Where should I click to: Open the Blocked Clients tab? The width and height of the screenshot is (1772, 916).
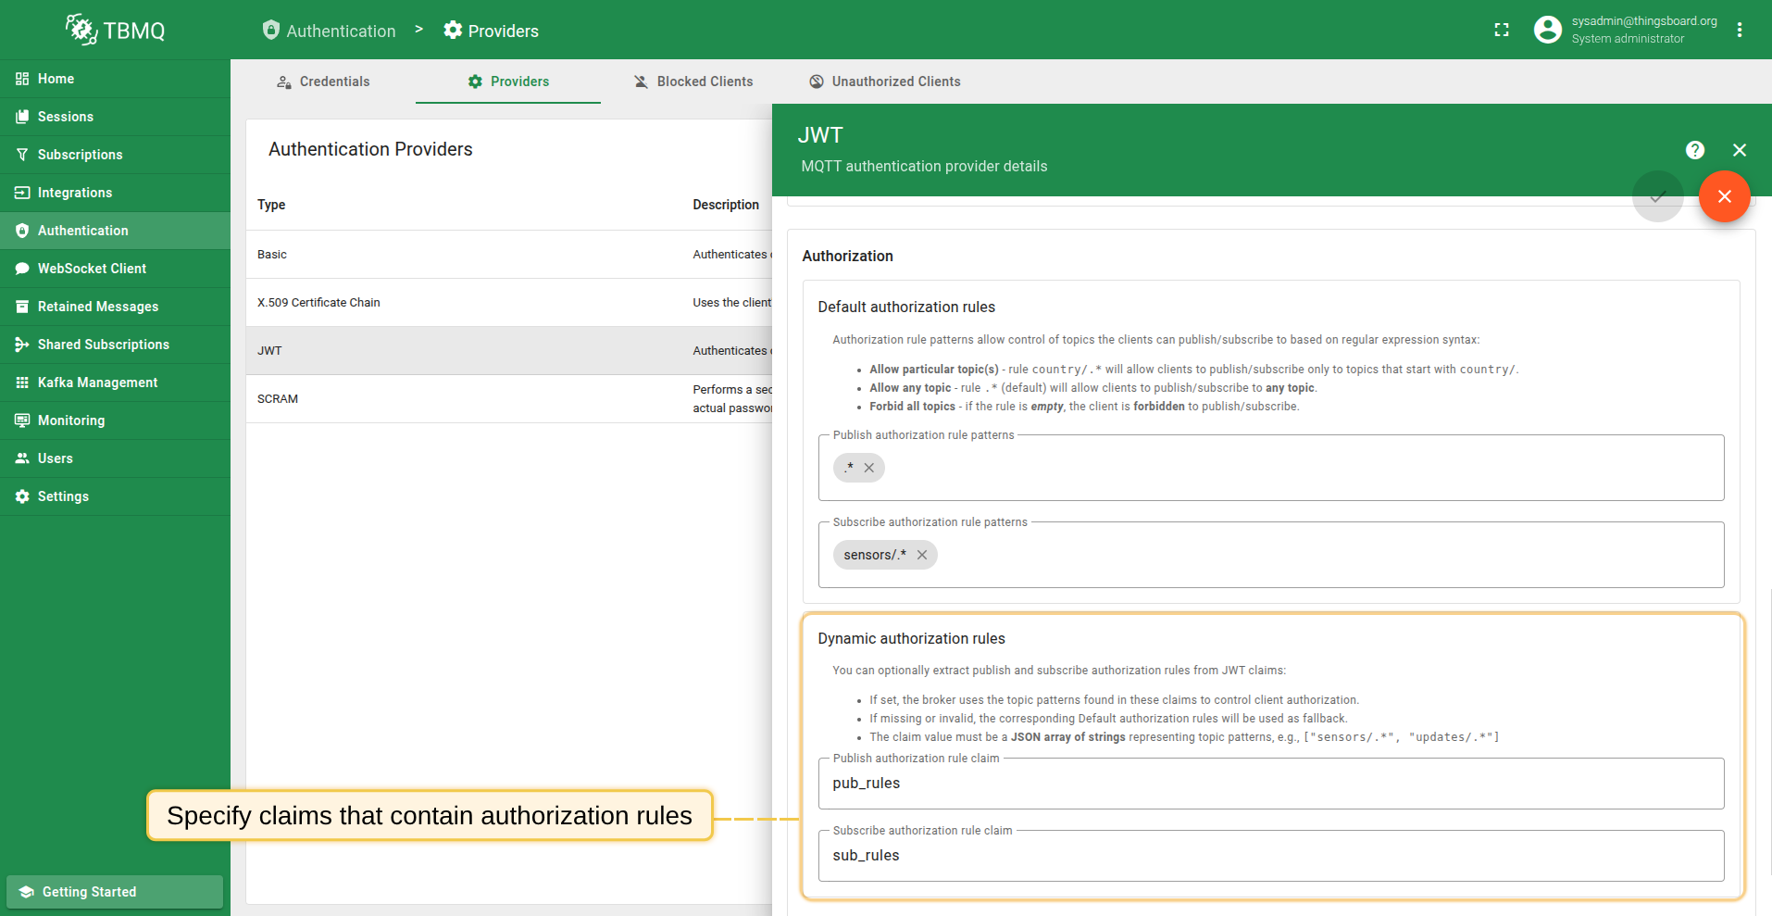pyautogui.click(x=693, y=82)
